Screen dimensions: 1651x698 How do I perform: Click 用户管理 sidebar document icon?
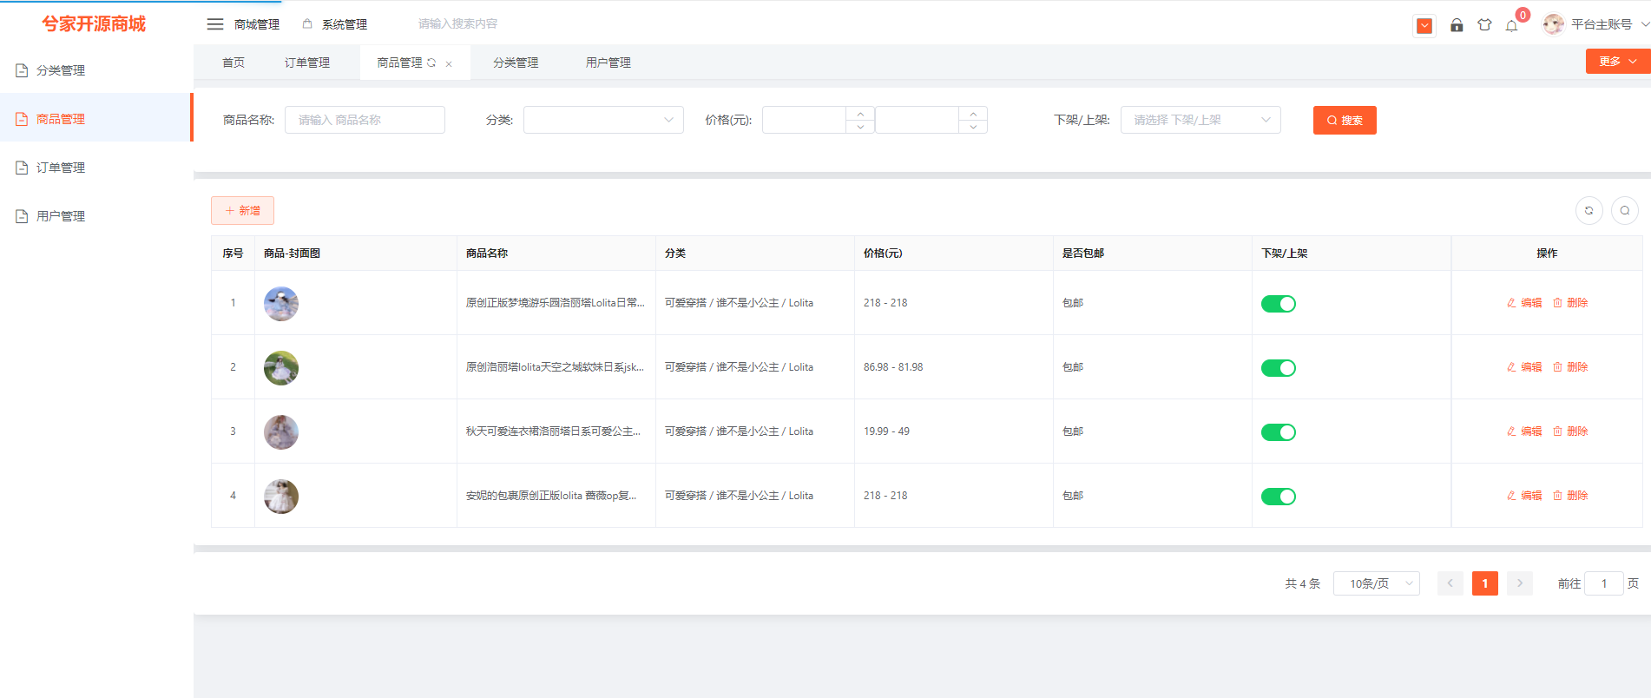pyautogui.click(x=23, y=216)
